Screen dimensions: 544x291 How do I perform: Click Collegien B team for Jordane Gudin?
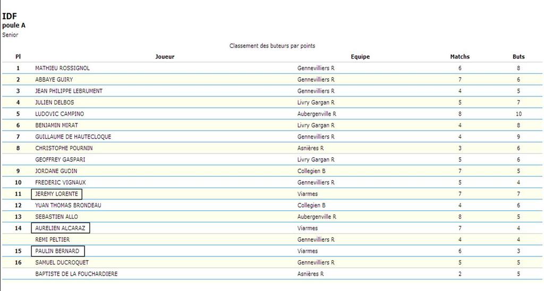point(311,171)
